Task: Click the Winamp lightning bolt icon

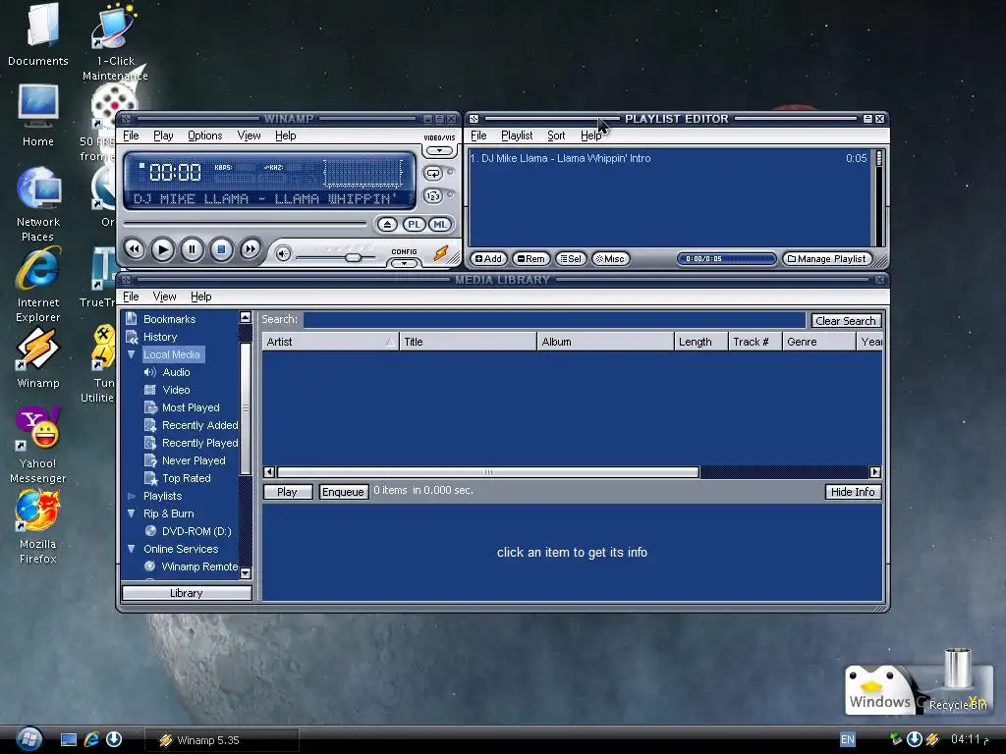Action: (x=441, y=253)
